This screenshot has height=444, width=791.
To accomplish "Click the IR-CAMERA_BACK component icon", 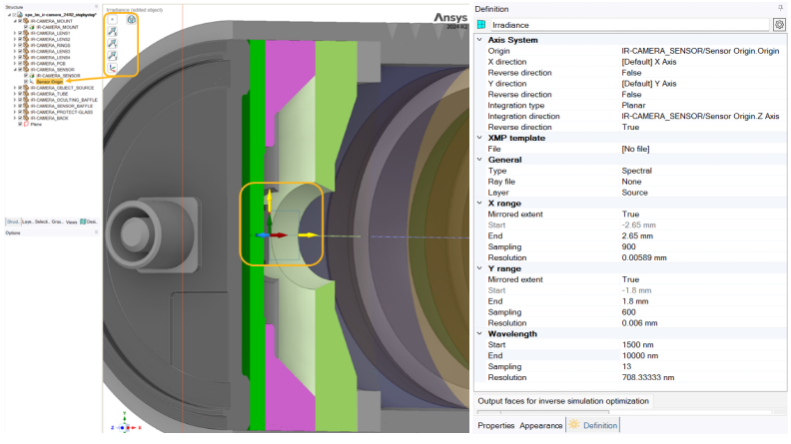I will tap(26, 118).
